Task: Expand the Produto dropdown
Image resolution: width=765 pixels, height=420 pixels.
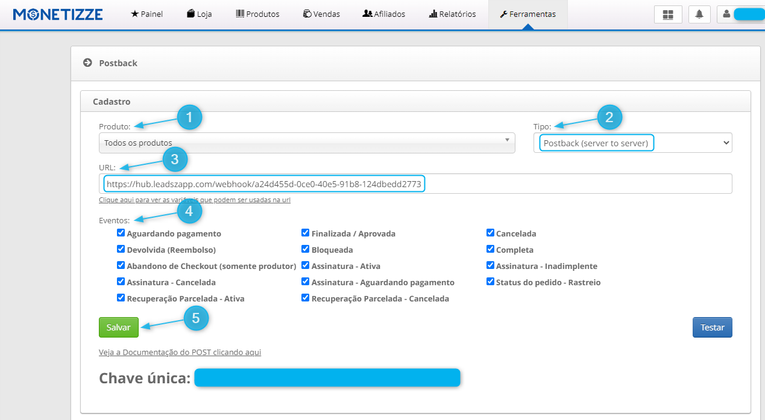Action: pos(307,143)
